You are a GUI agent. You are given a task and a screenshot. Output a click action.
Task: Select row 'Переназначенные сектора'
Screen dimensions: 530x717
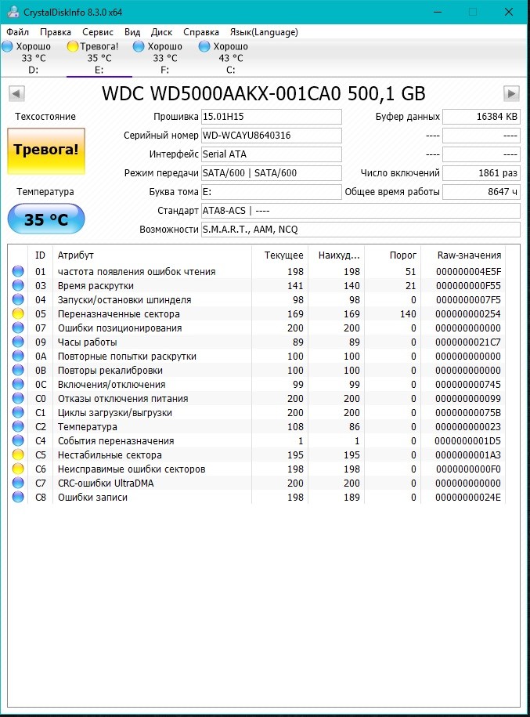pyautogui.click(x=257, y=313)
